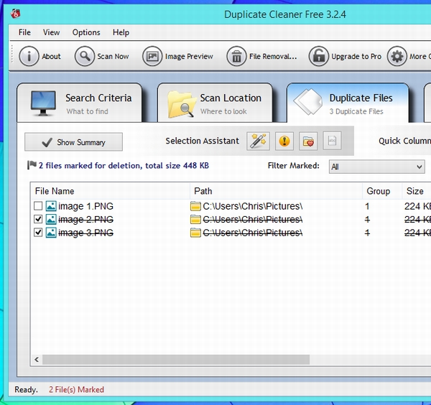Click the greyed-out document icon
This screenshot has height=405, width=431.
pos(332,141)
